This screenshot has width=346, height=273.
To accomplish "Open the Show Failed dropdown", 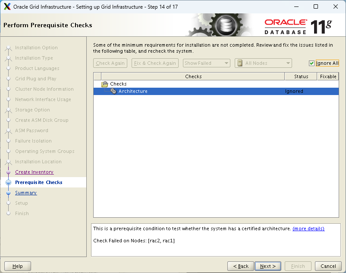I will coord(207,63).
